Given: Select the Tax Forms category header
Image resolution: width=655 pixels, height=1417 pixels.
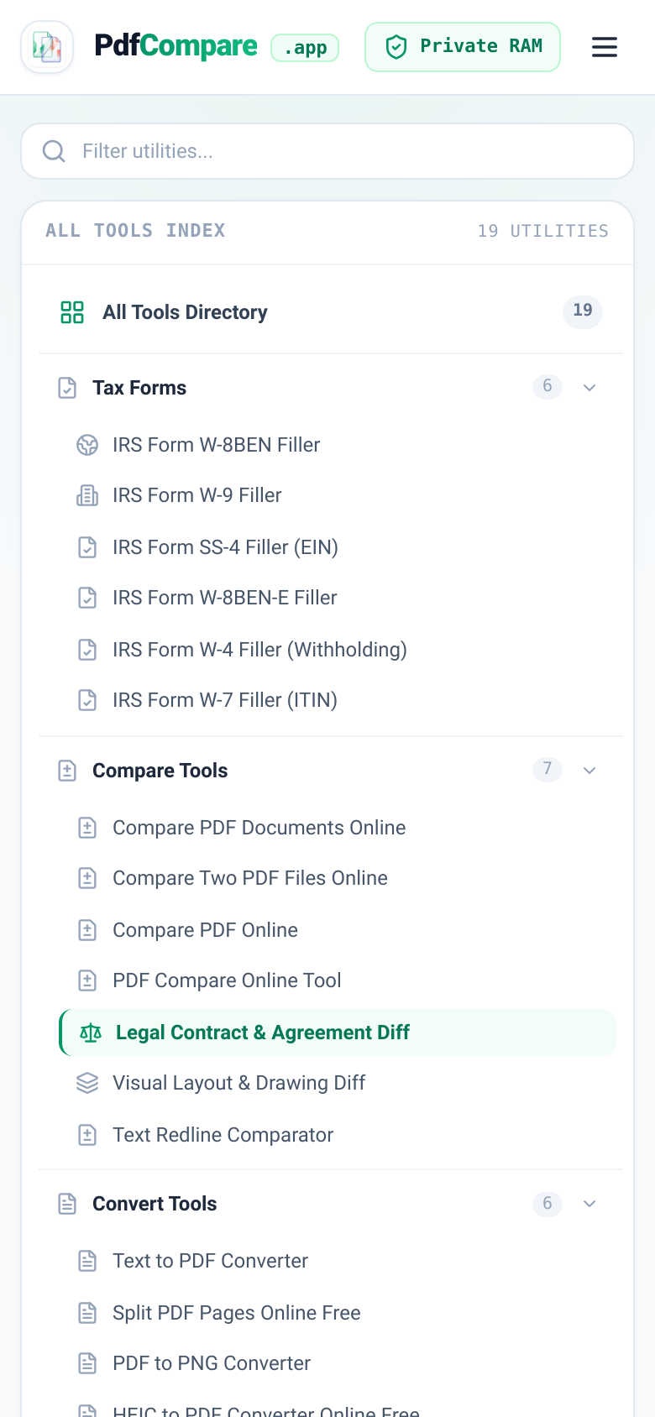Looking at the screenshot, I should coord(331,388).
